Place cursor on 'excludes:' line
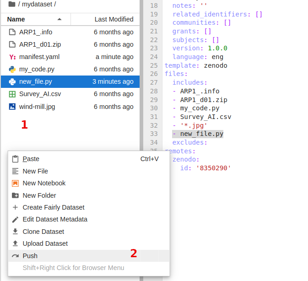The width and height of the screenshot is (308, 281). click(190, 142)
